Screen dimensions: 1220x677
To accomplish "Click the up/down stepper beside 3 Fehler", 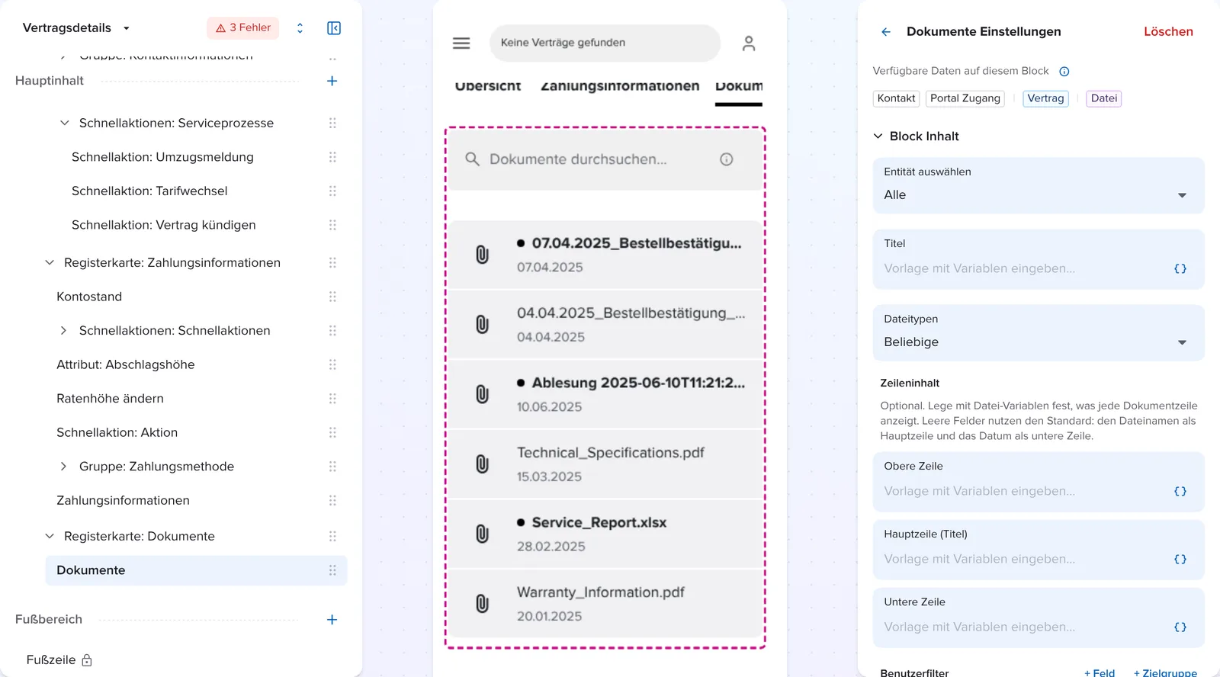I will (300, 28).
